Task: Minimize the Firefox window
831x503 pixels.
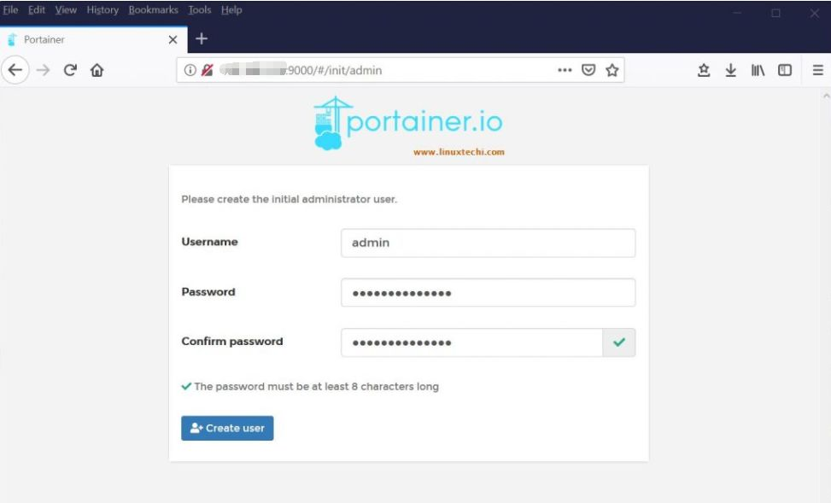Action: pyautogui.click(x=737, y=13)
